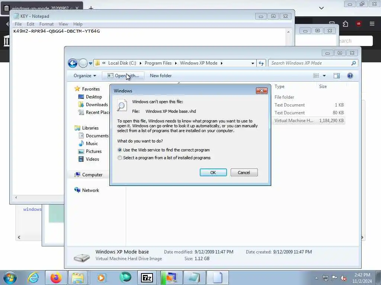
Task: Open Notepad Help menu
Action: click(x=78, y=24)
